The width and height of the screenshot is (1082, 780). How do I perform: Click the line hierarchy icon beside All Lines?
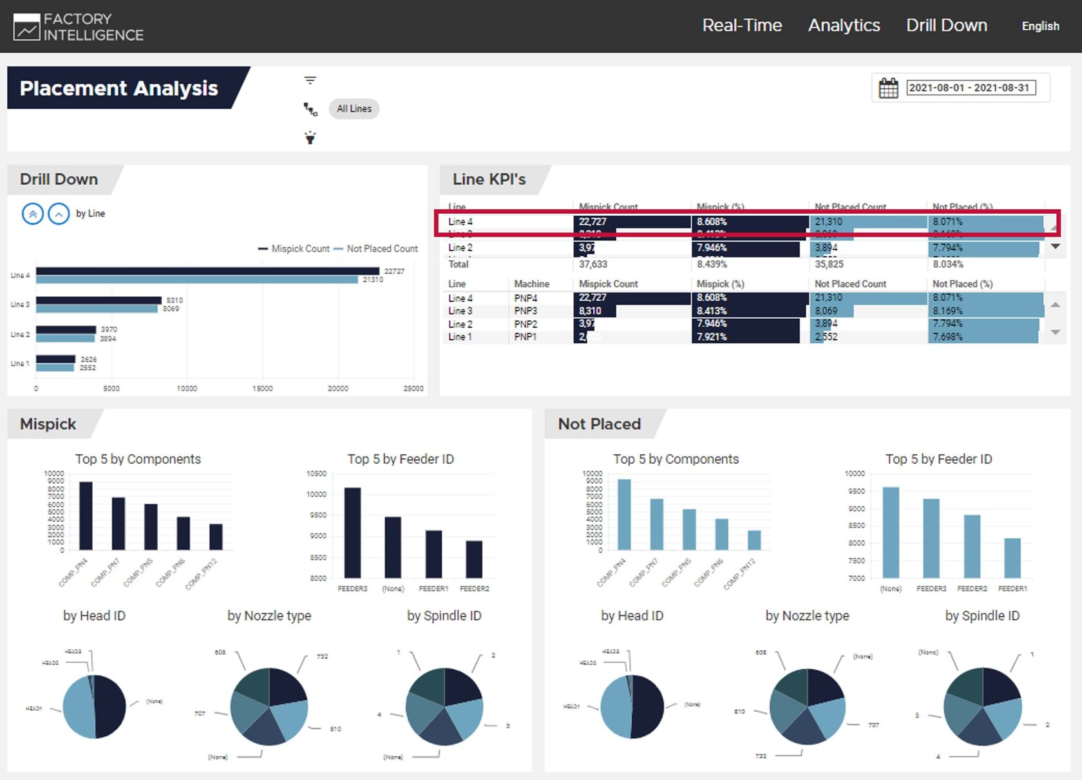(x=310, y=109)
